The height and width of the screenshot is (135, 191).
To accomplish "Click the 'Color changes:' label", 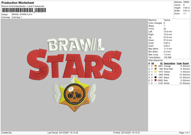I will pos(155,23).
